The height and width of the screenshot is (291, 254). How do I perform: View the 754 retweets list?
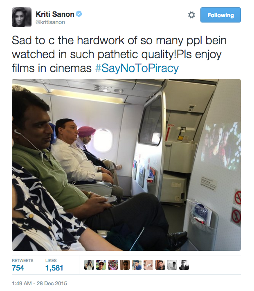coord(22,265)
